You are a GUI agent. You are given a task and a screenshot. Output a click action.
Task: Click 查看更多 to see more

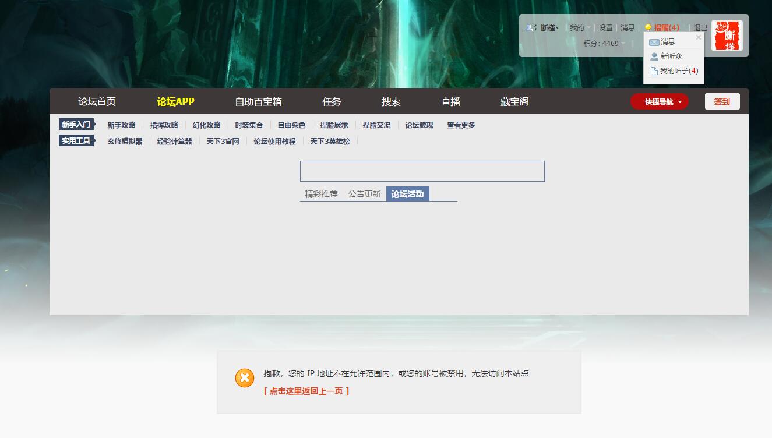tap(461, 125)
